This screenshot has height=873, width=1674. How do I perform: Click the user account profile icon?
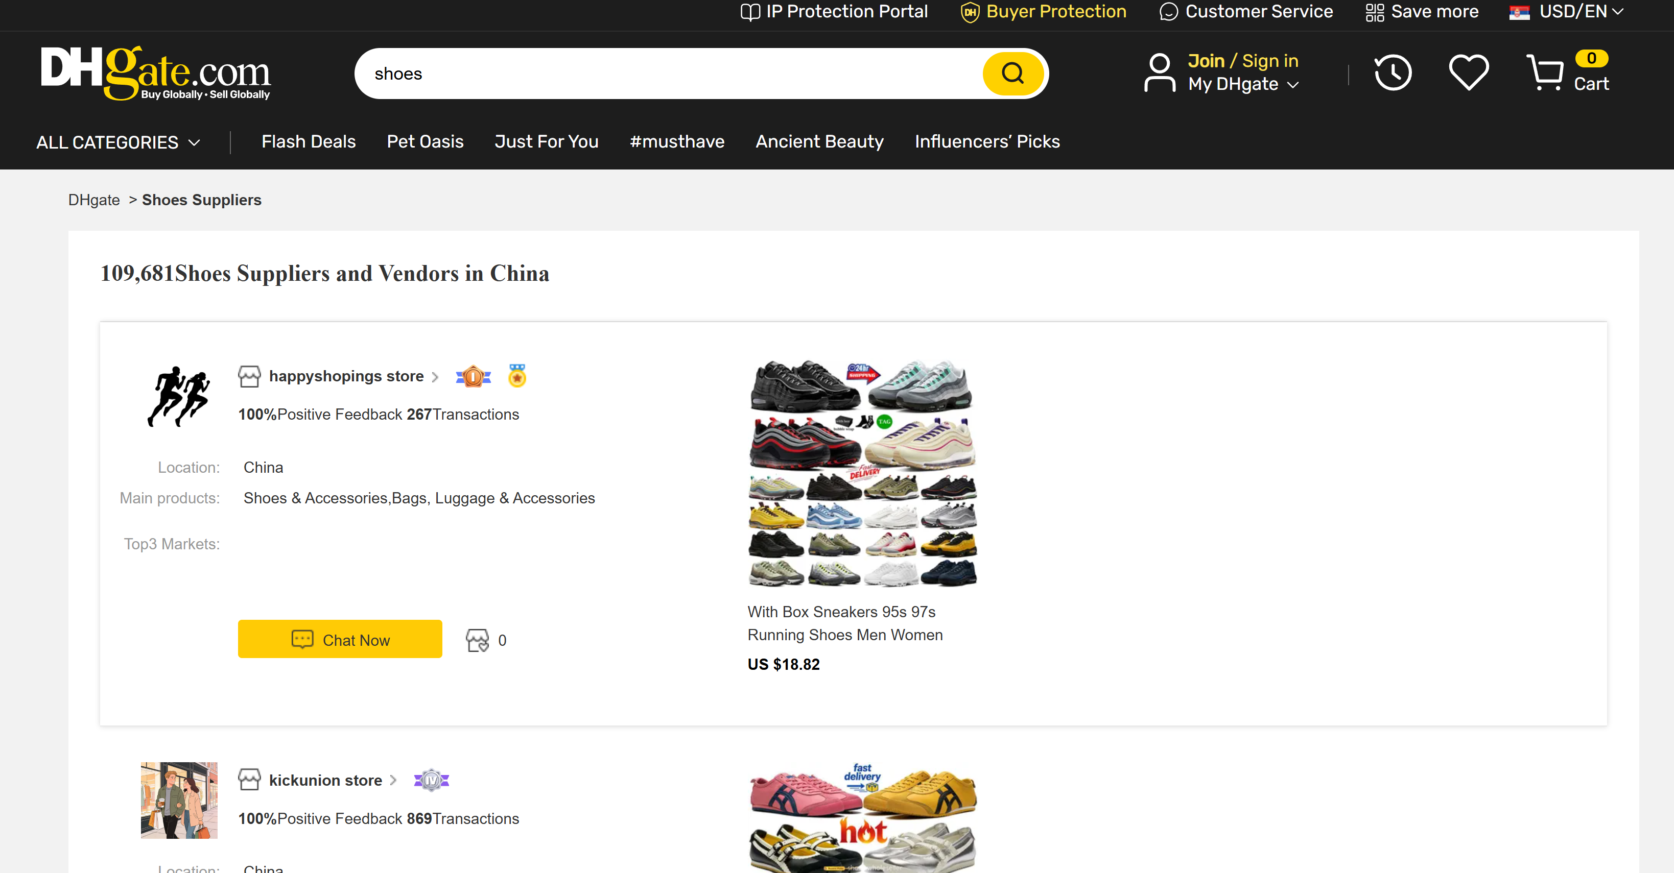[x=1159, y=71]
